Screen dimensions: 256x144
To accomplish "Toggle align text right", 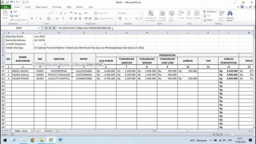I will pyautogui.click(x=80, y=19).
